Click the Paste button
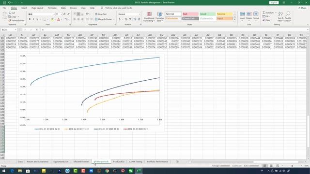This screenshot has width=310, height=174. 4,16
